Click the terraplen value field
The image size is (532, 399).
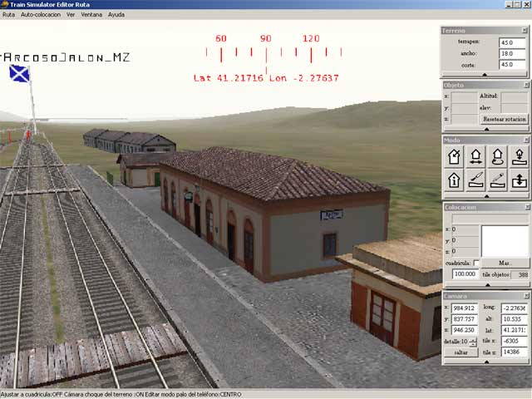pos(511,42)
